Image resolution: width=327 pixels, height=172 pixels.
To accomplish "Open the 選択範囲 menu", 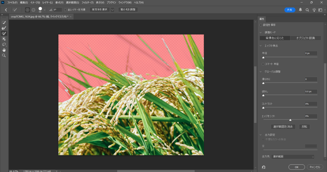I will pos(72,3).
